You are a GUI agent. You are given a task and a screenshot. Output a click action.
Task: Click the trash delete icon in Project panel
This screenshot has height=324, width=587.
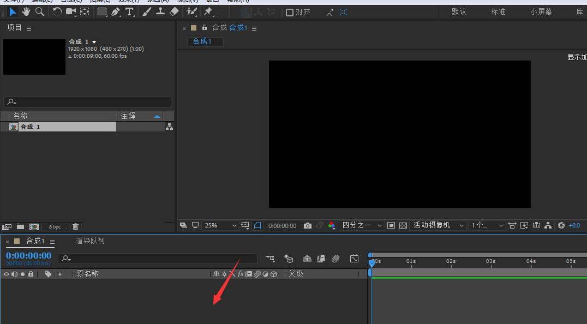75,226
